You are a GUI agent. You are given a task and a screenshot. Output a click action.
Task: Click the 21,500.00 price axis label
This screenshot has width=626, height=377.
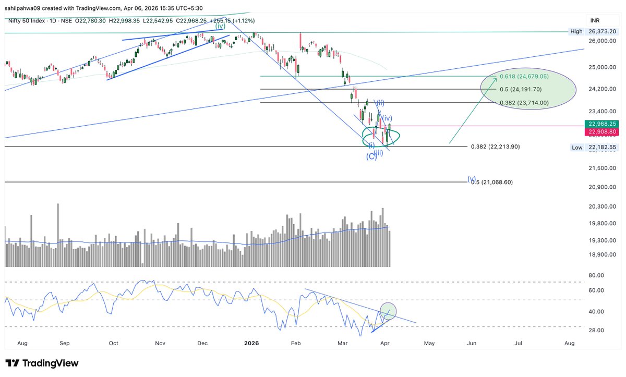coord(603,168)
